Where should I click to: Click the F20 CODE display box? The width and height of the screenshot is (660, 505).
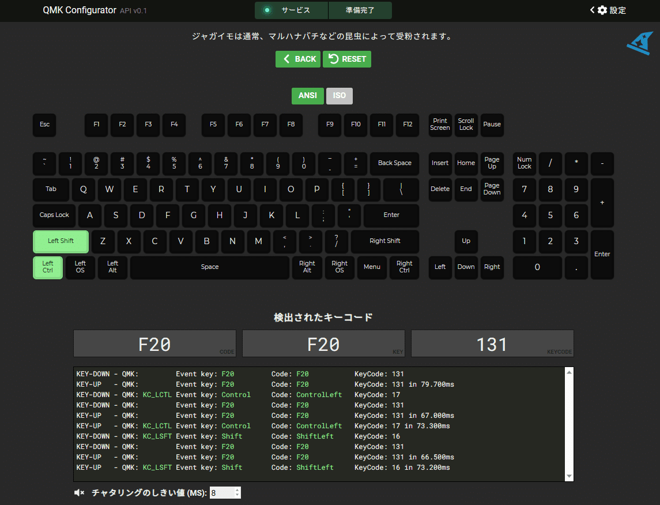point(154,343)
